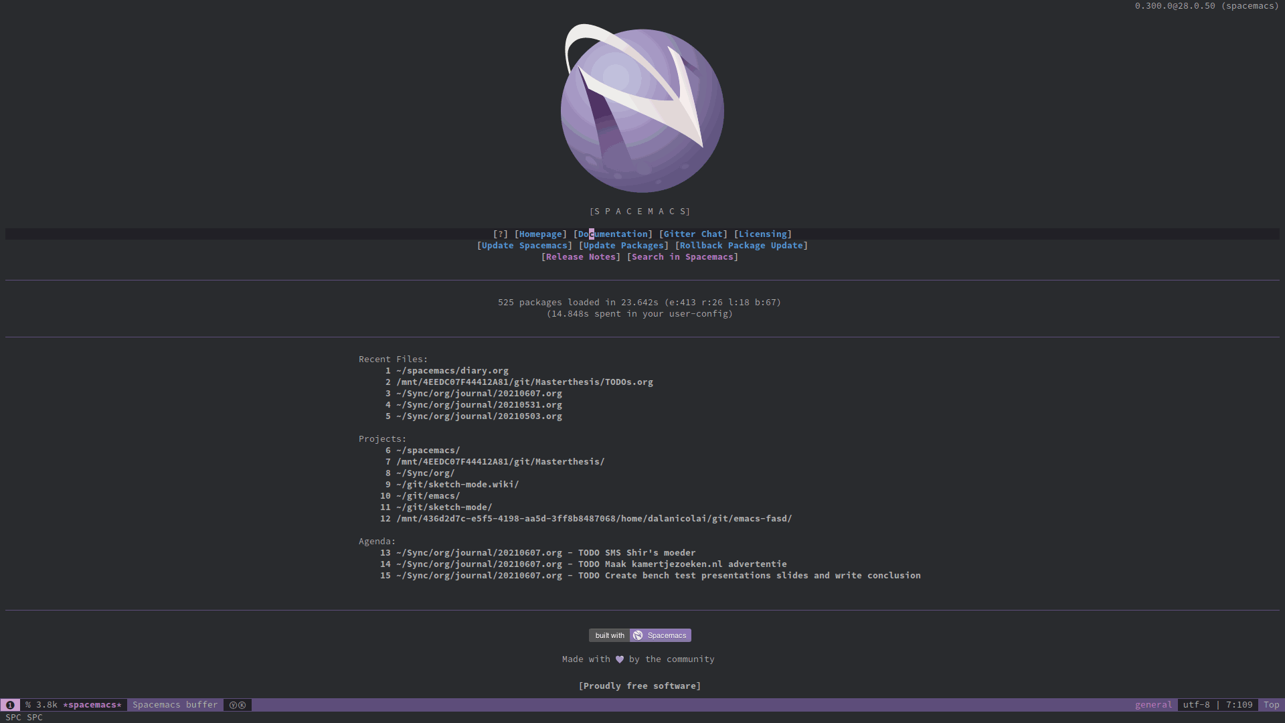
Task: Click the *spacemacs* buffer name in modeline
Action: tap(92, 705)
